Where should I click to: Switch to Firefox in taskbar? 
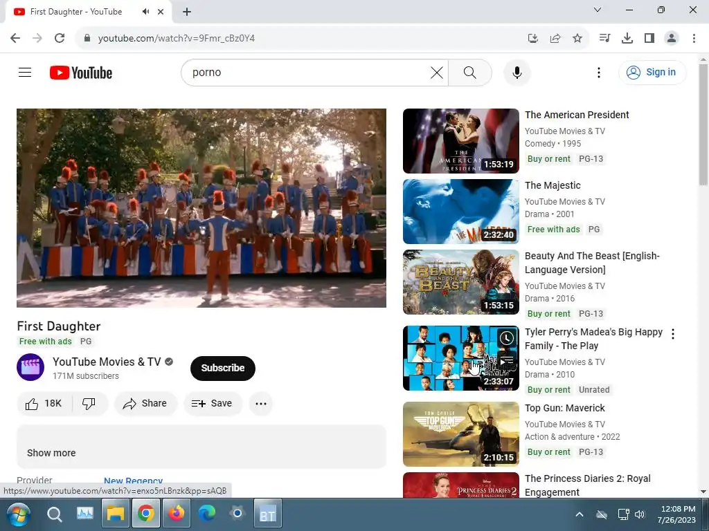[x=177, y=514]
